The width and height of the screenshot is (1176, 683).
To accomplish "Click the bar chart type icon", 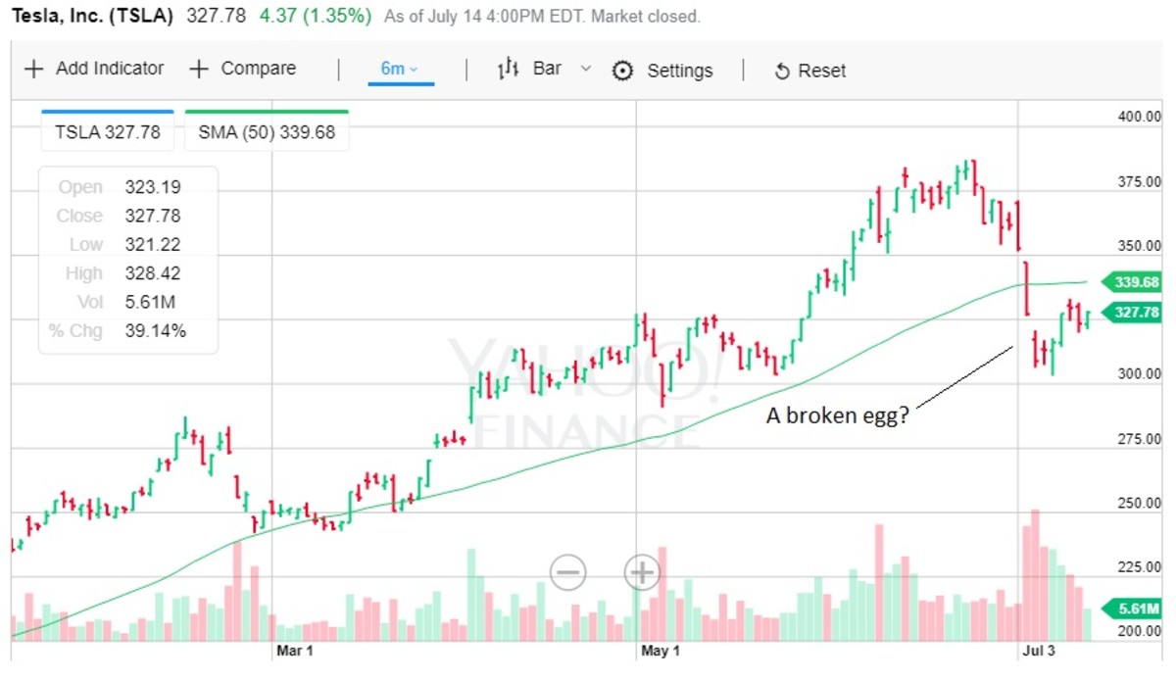I will 508,69.
